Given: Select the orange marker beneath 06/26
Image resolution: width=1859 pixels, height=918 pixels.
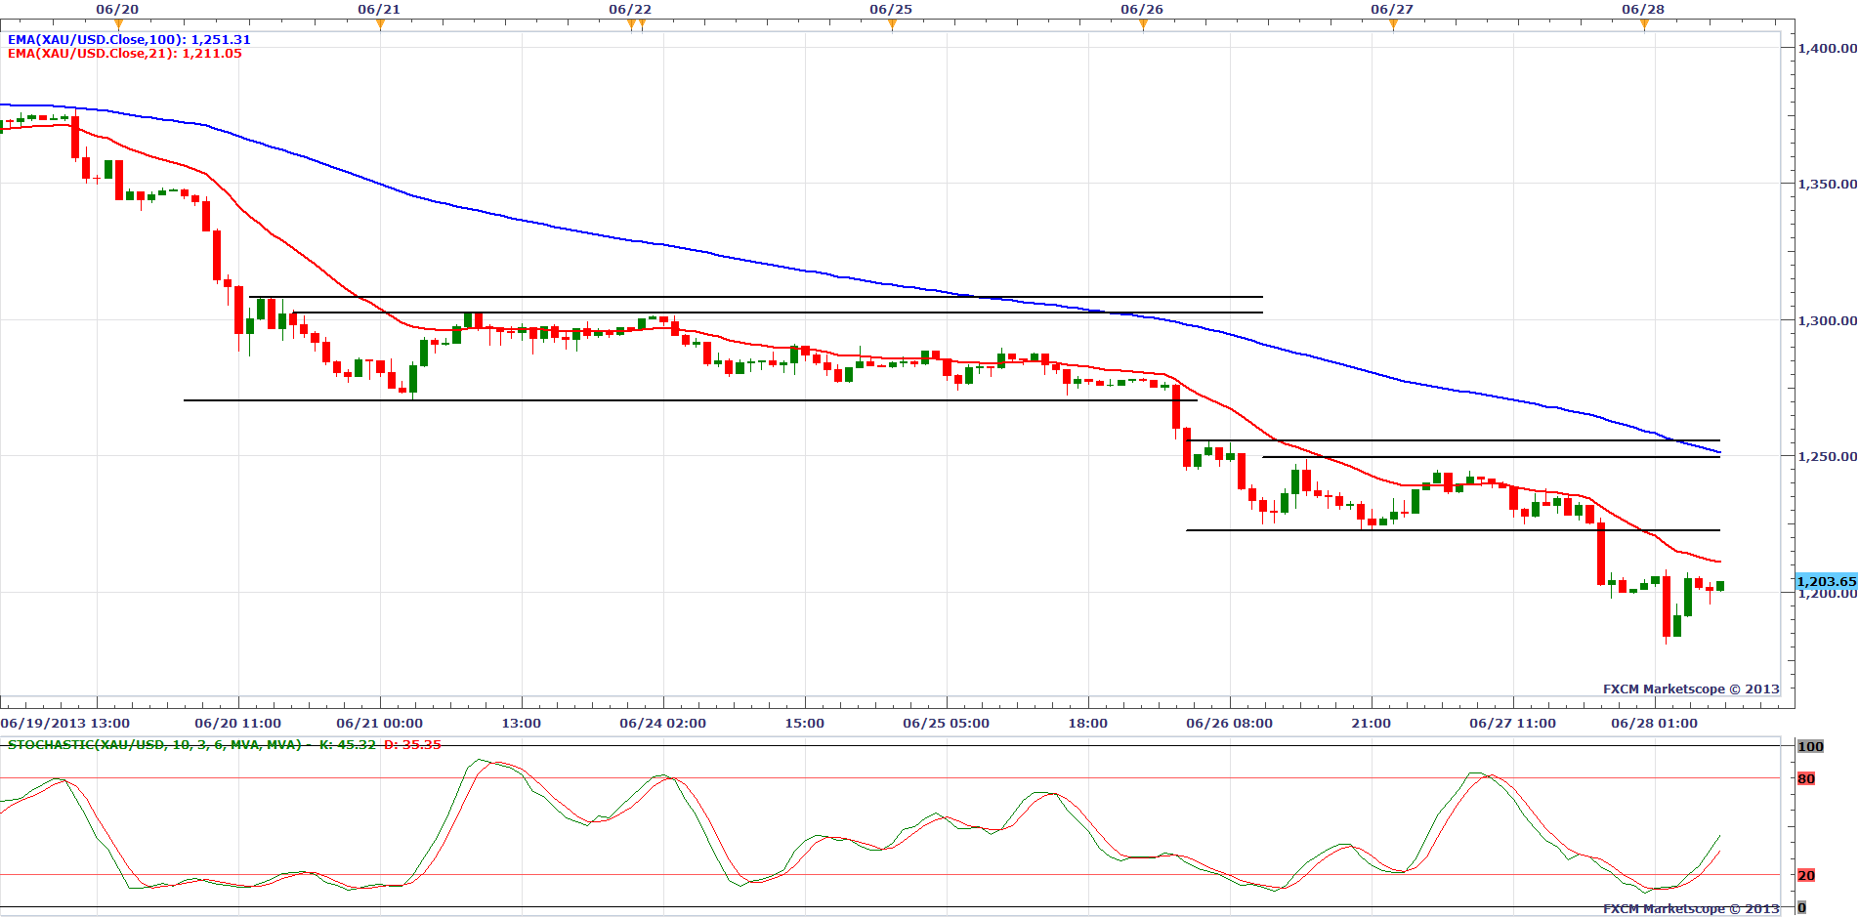Looking at the screenshot, I should [1143, 24].
